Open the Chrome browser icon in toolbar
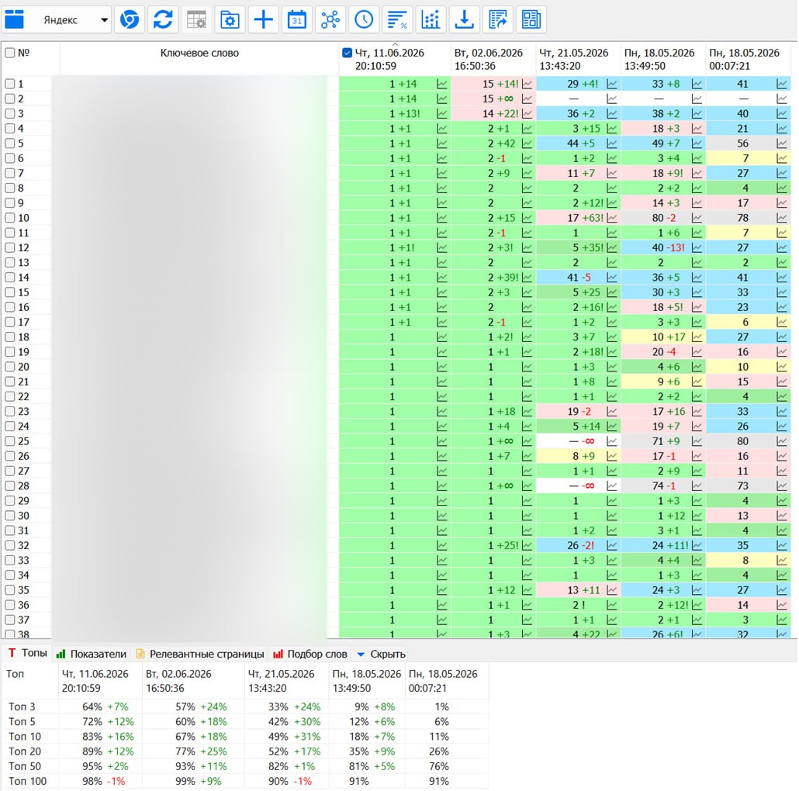This screenshot has height=791, width=799. 130,20
